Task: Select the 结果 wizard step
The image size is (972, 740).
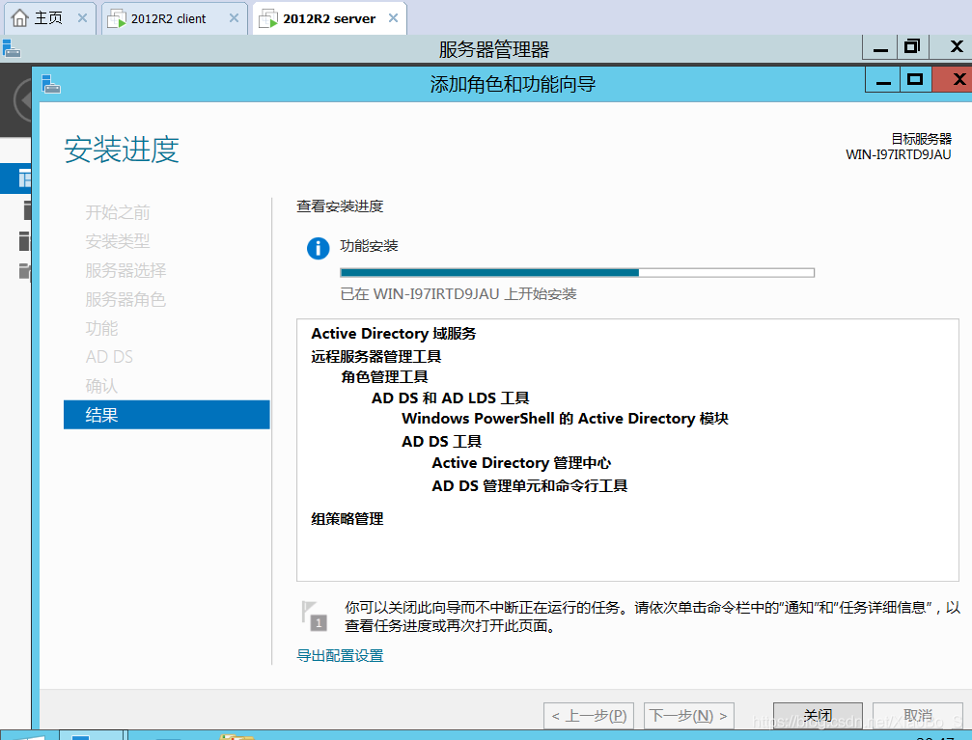Action: pyautogui.click(x=166, y=415)
